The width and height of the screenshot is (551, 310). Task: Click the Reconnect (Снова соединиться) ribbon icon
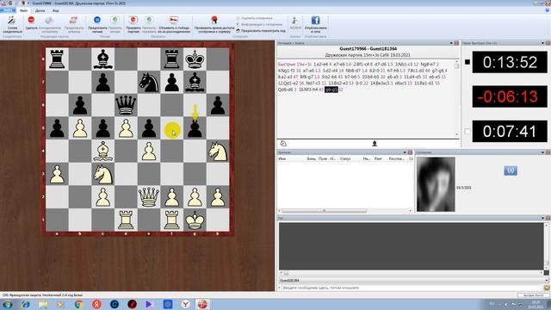point(12,21)
